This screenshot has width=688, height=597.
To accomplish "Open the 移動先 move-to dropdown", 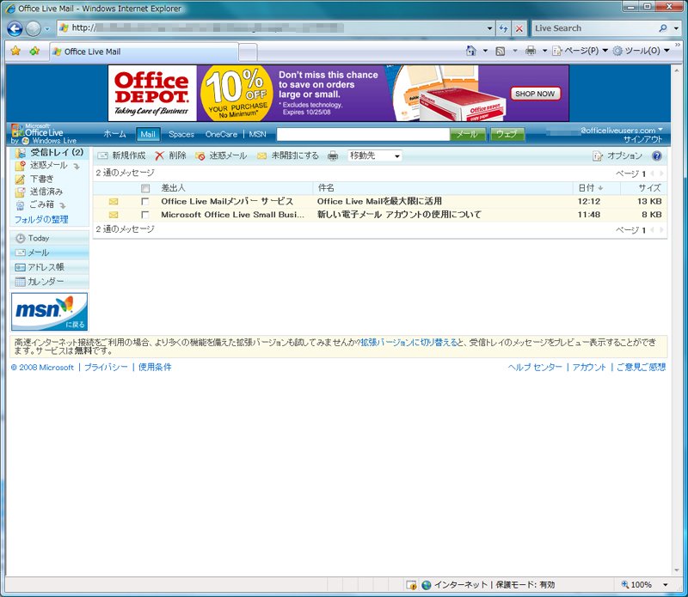I will pyautogui.click(x=375, y=155).
